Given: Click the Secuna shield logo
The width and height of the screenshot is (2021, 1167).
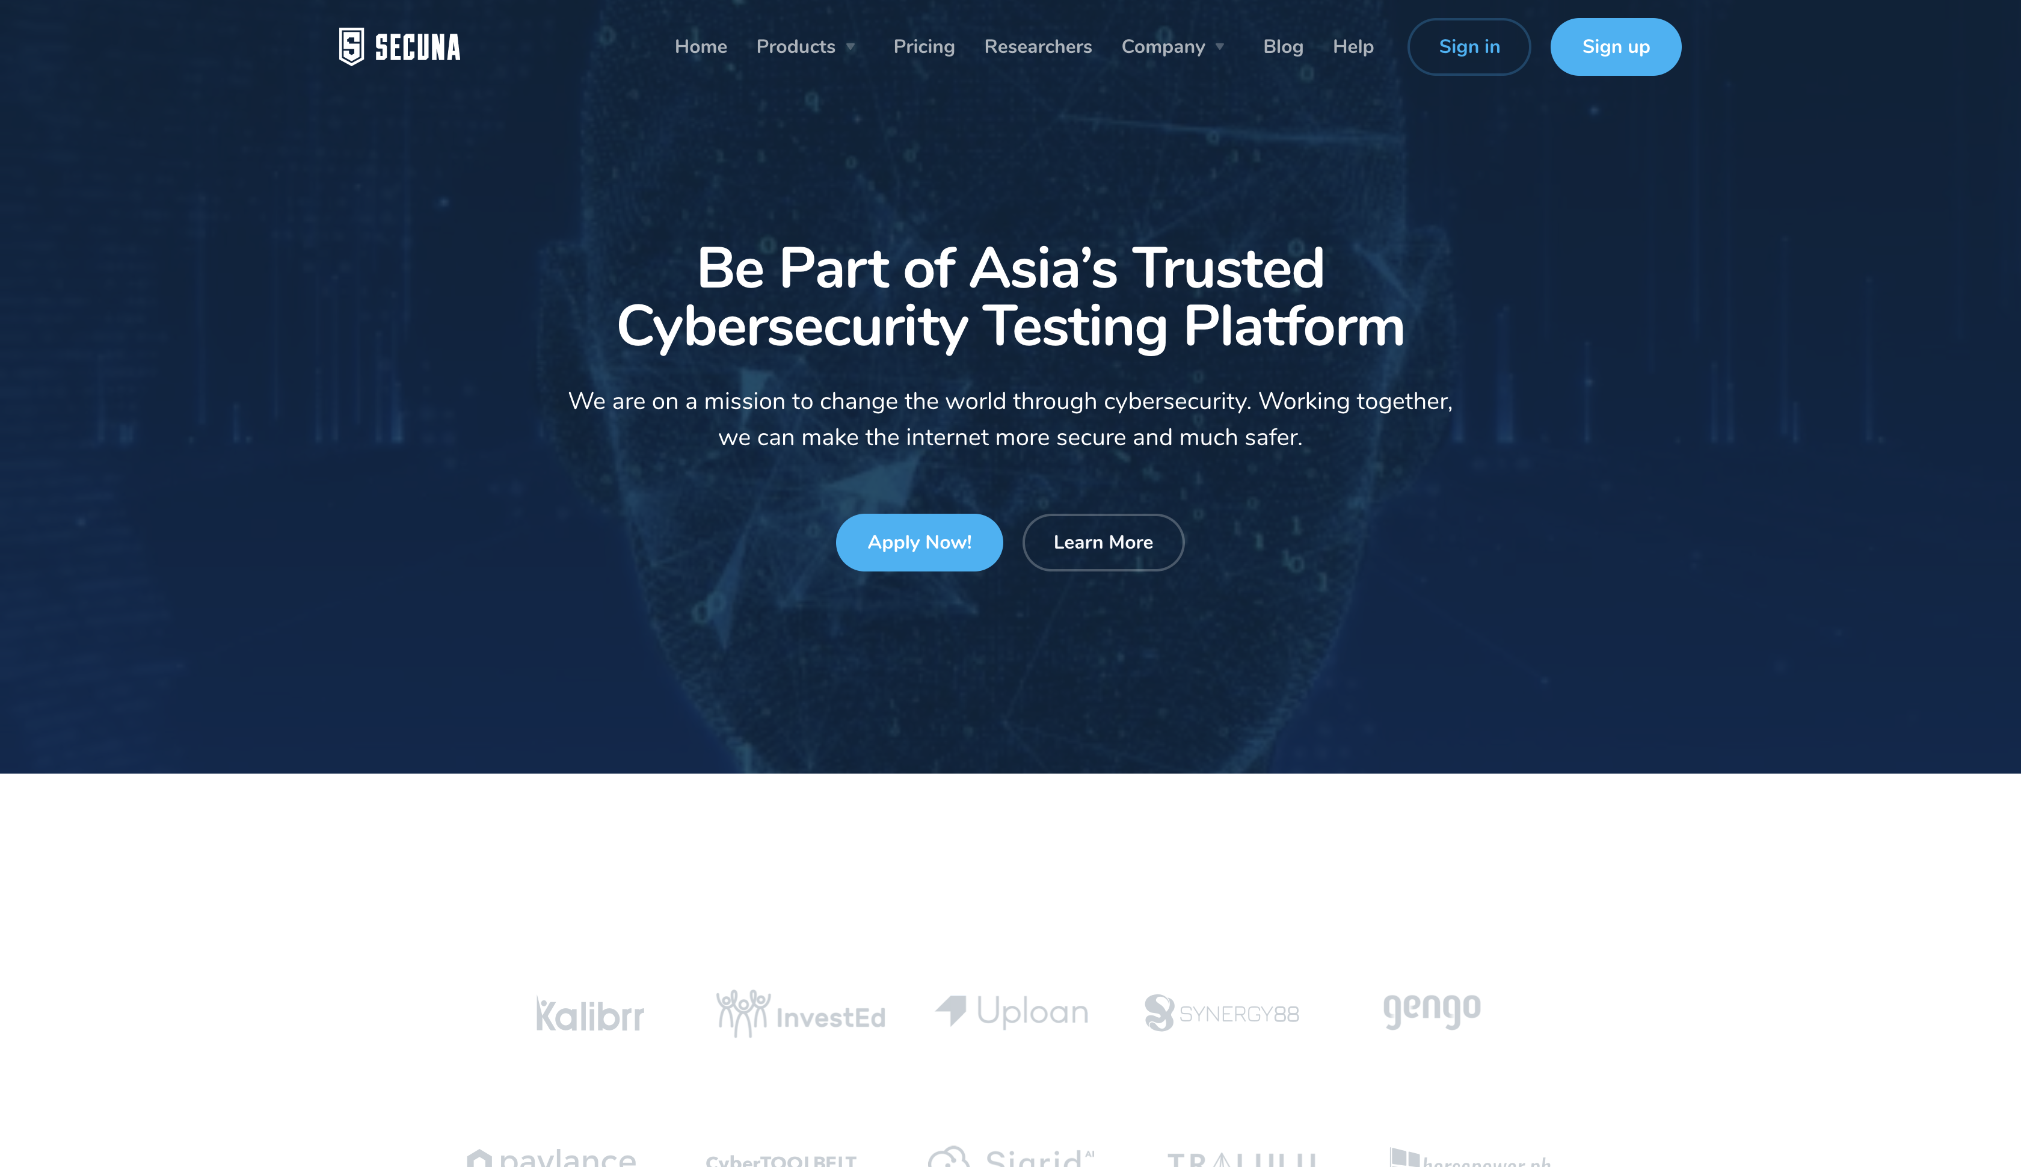Looking at the screenshot, I should click(351, 46).
